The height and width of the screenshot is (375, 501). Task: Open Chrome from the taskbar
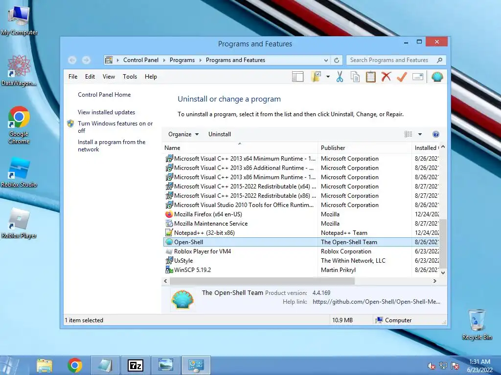click(75, 365)
